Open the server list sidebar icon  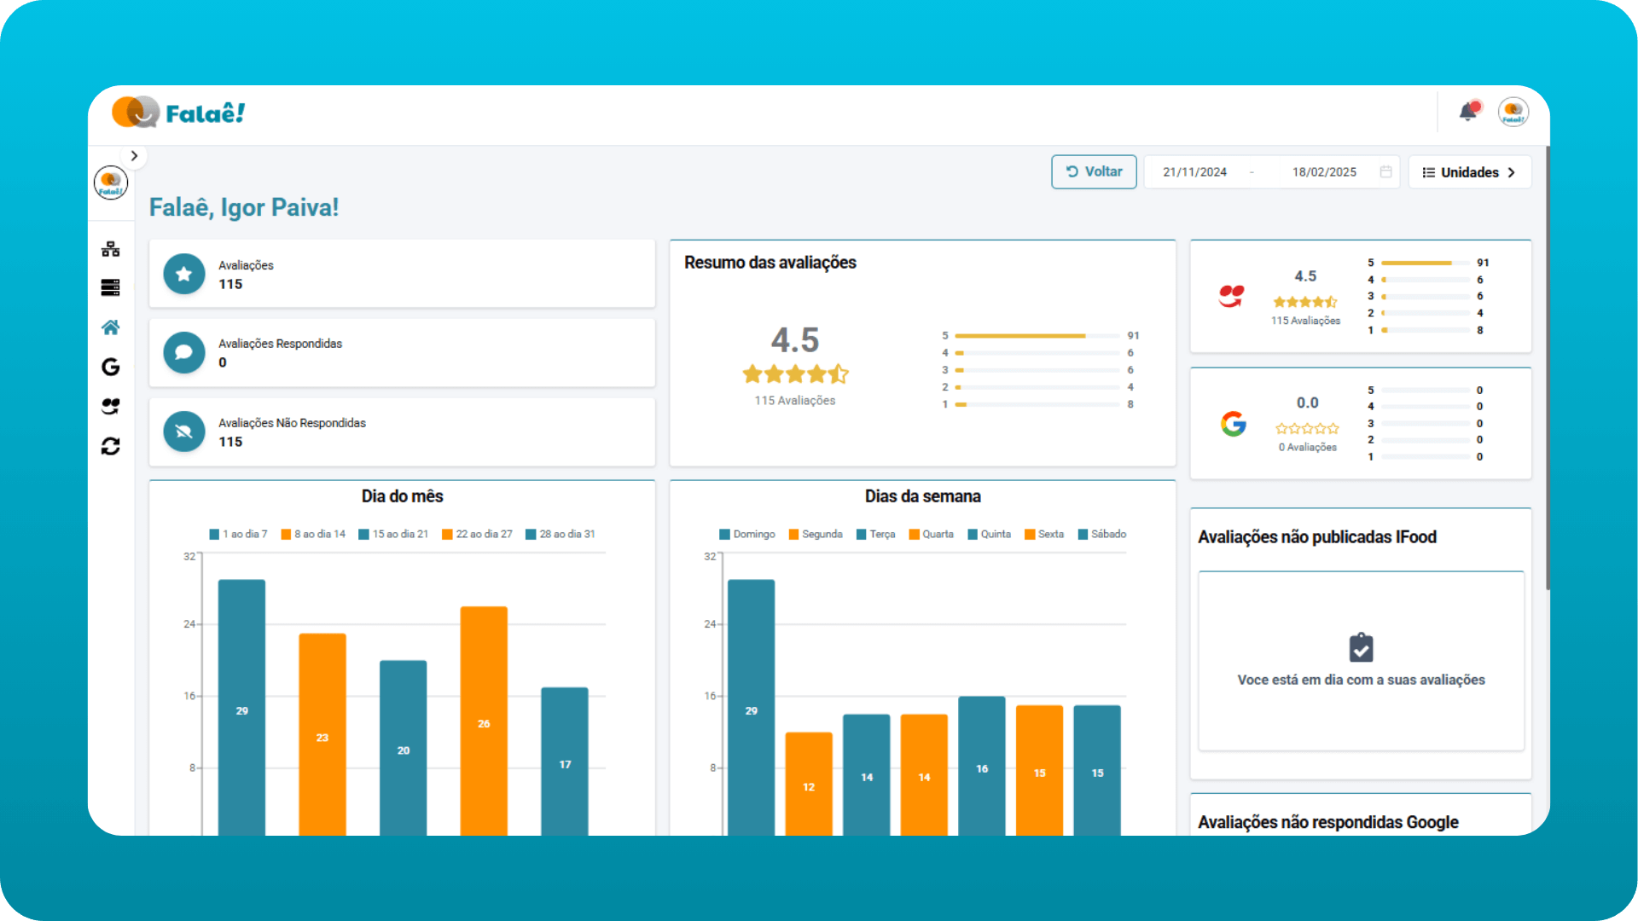(110, 287)
